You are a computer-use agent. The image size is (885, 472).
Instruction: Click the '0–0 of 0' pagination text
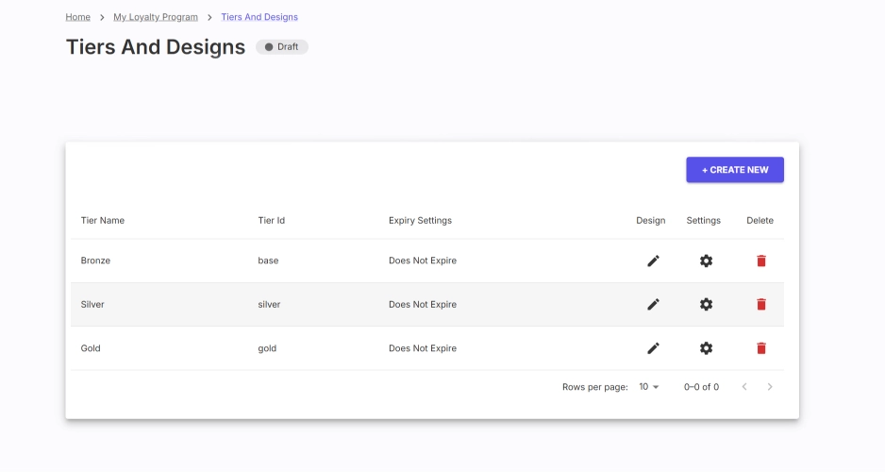(702, 387)
